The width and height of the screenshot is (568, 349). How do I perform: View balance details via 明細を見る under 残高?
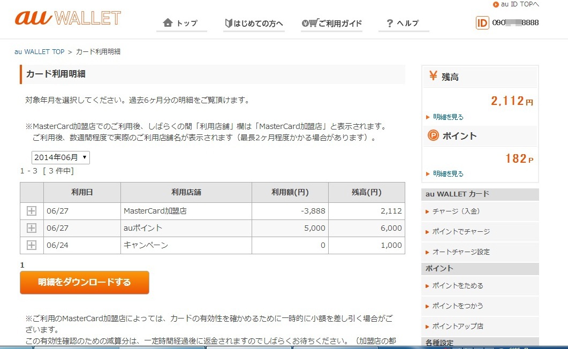(x=448, y=117)
